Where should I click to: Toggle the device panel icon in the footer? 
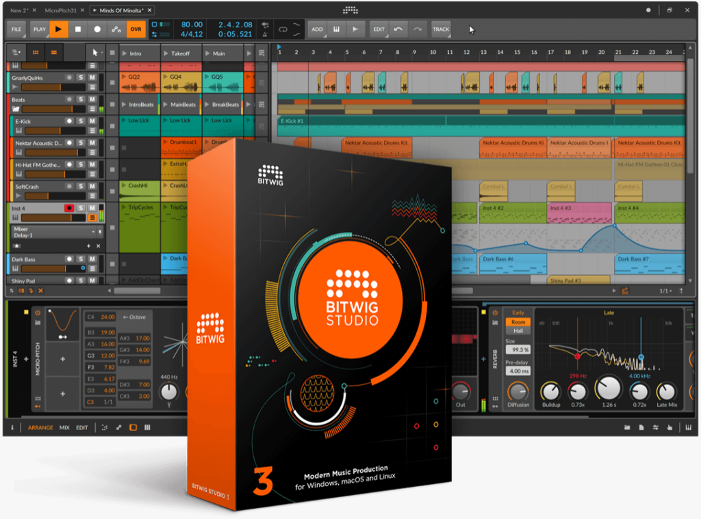pyautogui.click(x=133, y=428)
